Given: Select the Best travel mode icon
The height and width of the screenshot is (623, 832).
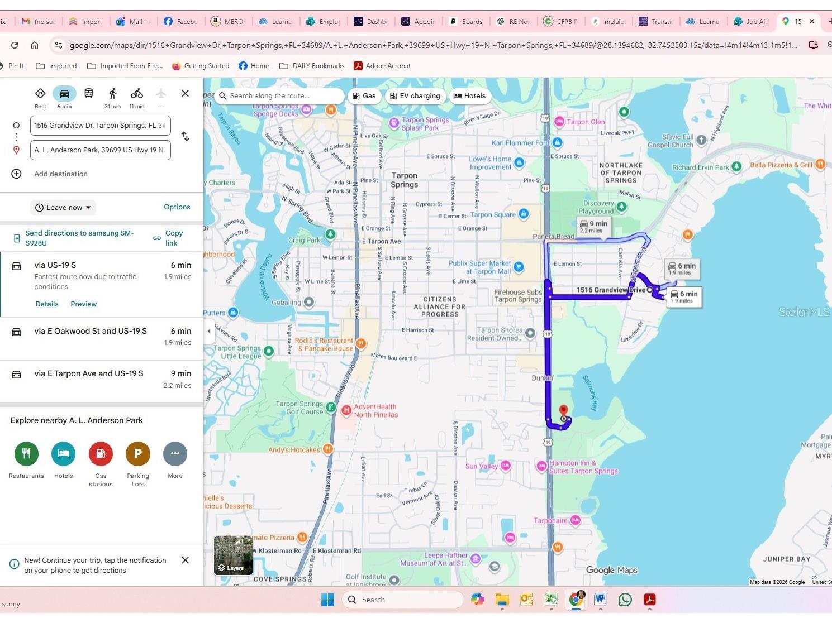Looking at the screenshot, I should click(x=40, y=93).
